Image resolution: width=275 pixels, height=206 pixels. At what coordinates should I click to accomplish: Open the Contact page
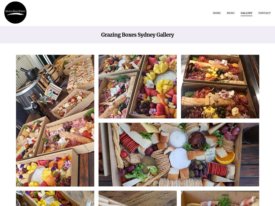[x=265, y=13]
